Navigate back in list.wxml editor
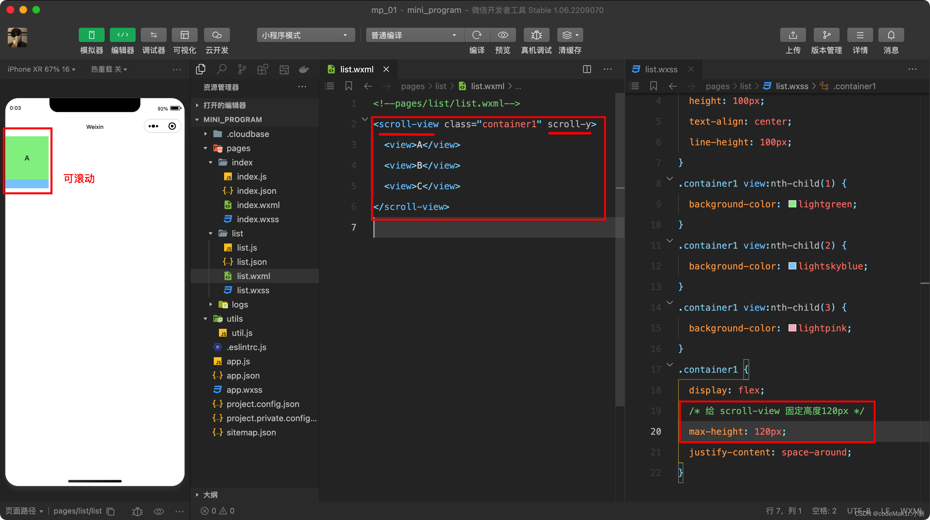The width and height of the screenshot is (930, 520). click(368, 86)
